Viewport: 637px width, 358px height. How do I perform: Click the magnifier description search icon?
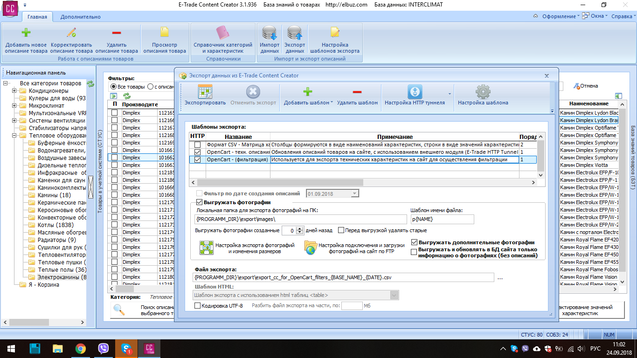119,310
